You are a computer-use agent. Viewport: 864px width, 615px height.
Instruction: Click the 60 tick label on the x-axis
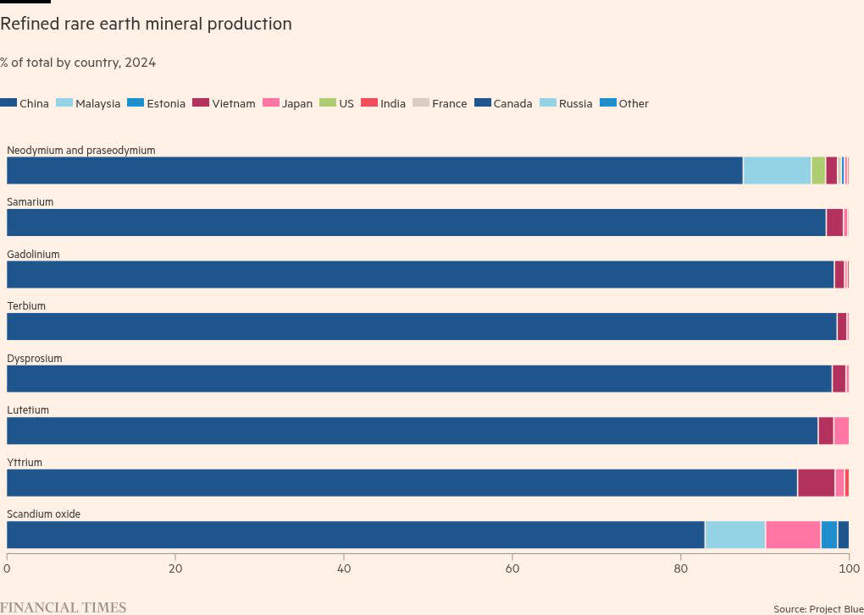(x=512, y=569)
